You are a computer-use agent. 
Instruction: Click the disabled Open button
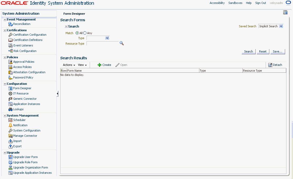tap(121, 65)
